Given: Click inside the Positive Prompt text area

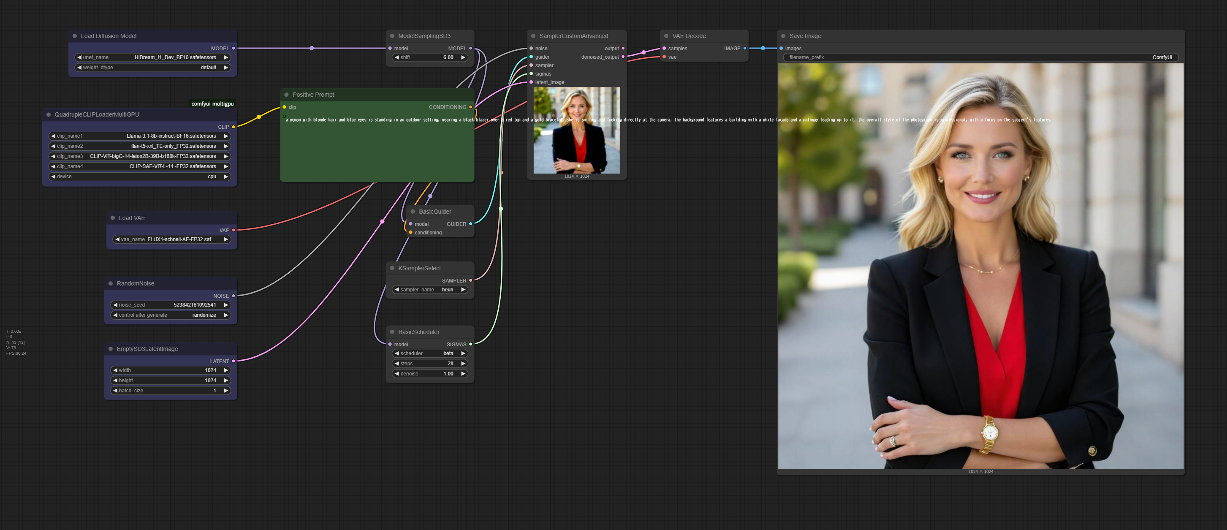Looking at the screenshot, I should (x=377, y=148).
